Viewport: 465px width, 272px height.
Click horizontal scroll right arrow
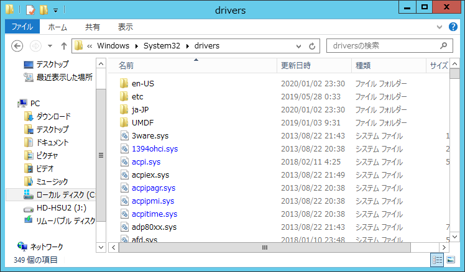click(444, 247)
